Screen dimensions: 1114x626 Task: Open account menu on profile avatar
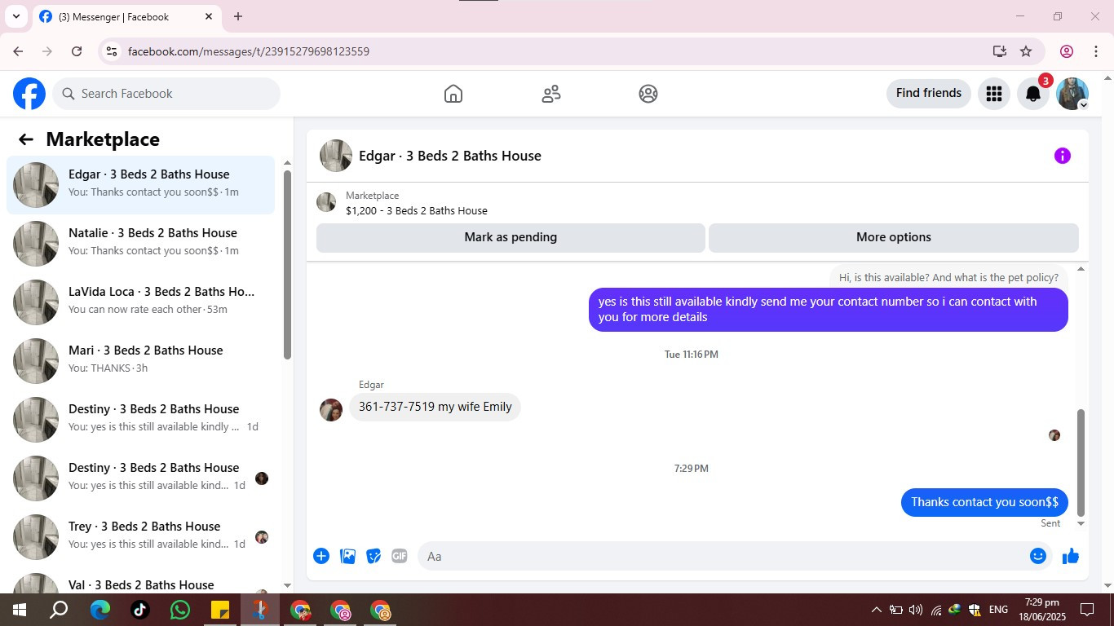pos(1072,94)
